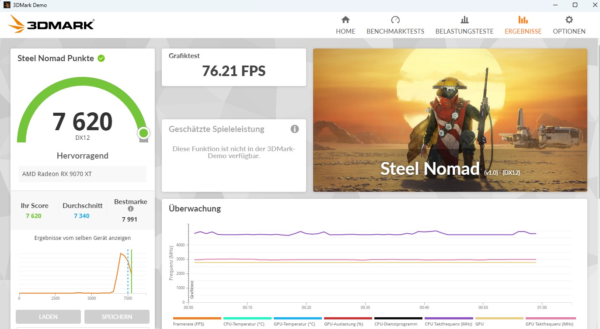Viewport: 600px width, 329px height.
Task: Click the Hervorragend rating text
Action: [x=83, y=156]
